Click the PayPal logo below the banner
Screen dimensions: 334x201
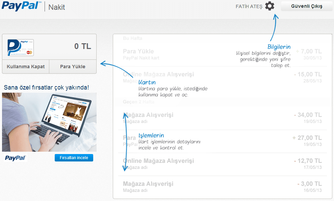15,158
